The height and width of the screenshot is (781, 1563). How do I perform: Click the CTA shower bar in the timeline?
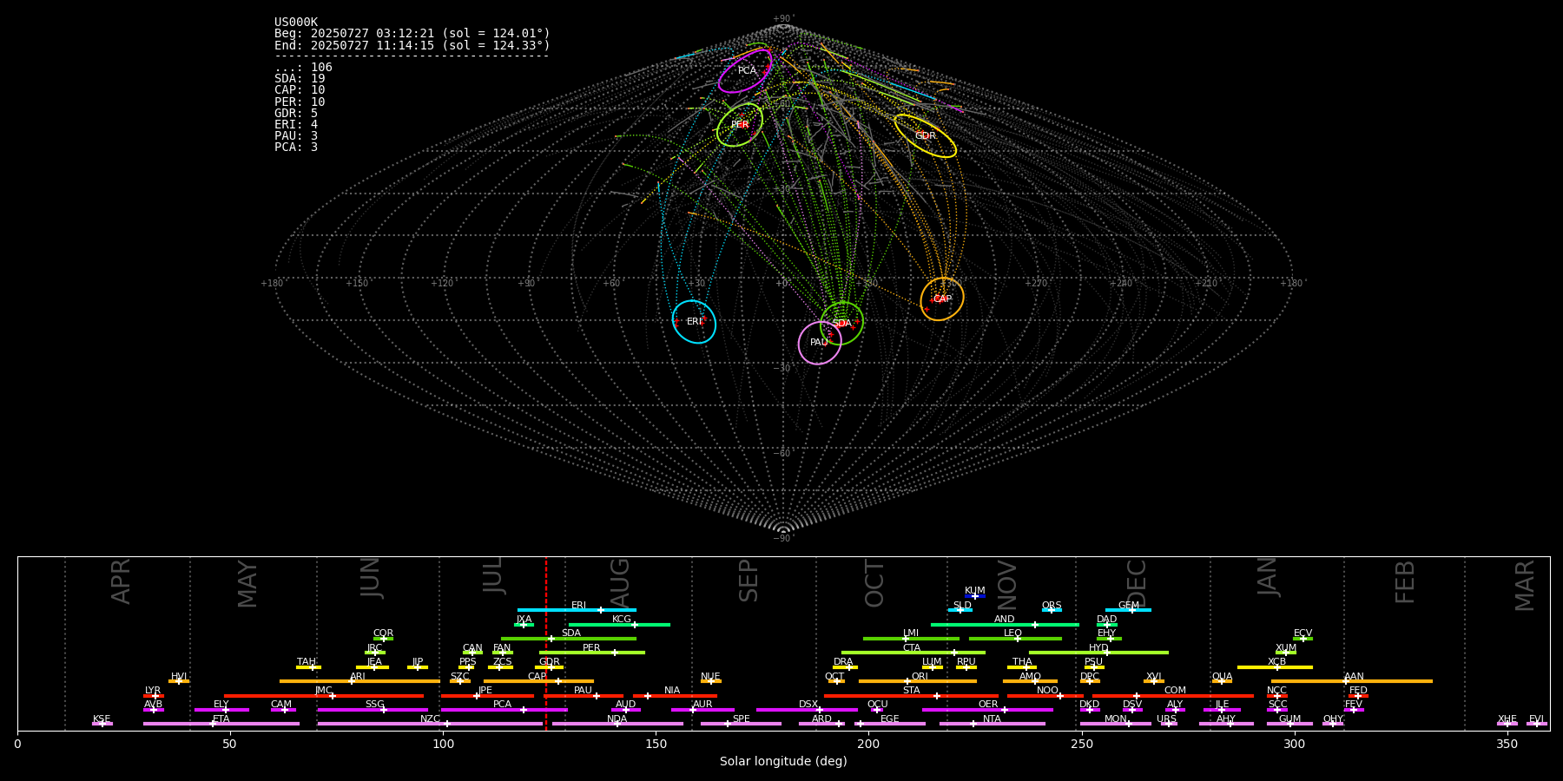click(913, 653)
